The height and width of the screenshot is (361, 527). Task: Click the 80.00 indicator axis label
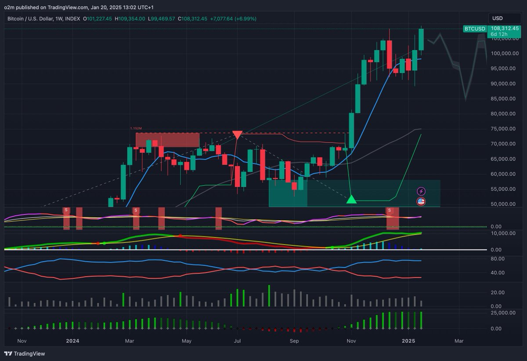[x=498, y=259]
